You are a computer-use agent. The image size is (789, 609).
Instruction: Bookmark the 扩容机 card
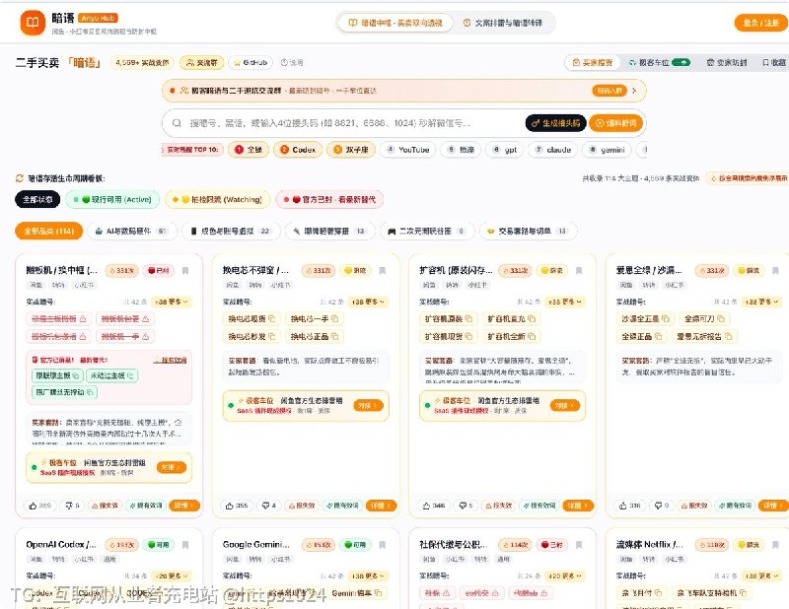click(x=579, y=271)
